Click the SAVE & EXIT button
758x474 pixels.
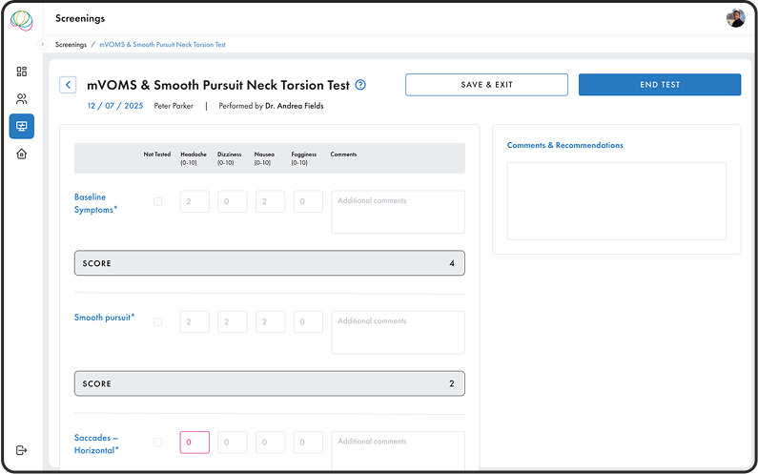point(486,85)
